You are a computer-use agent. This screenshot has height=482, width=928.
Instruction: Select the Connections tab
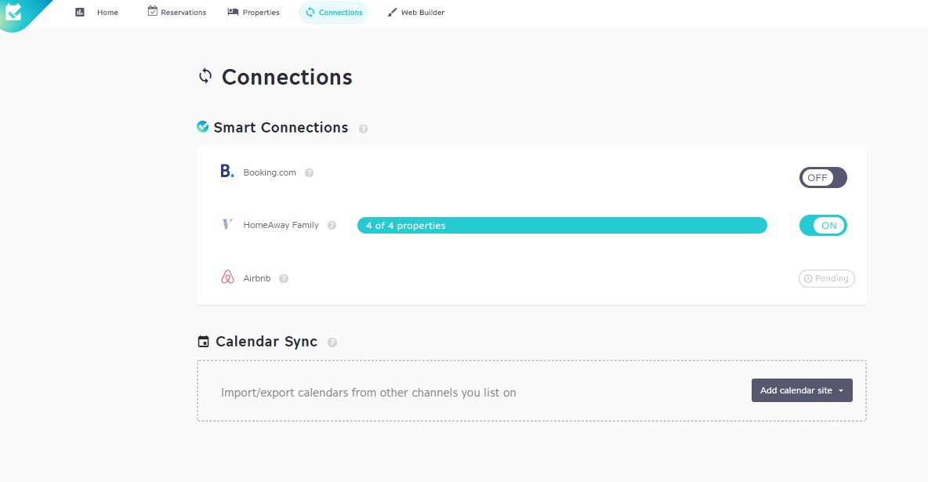pos(334,13)
